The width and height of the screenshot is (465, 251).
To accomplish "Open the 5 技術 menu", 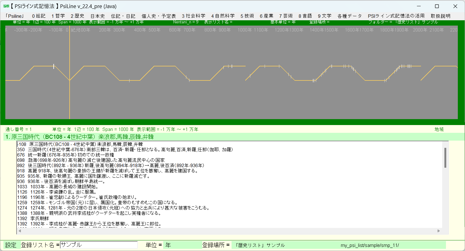I will (x=247, y=16).
